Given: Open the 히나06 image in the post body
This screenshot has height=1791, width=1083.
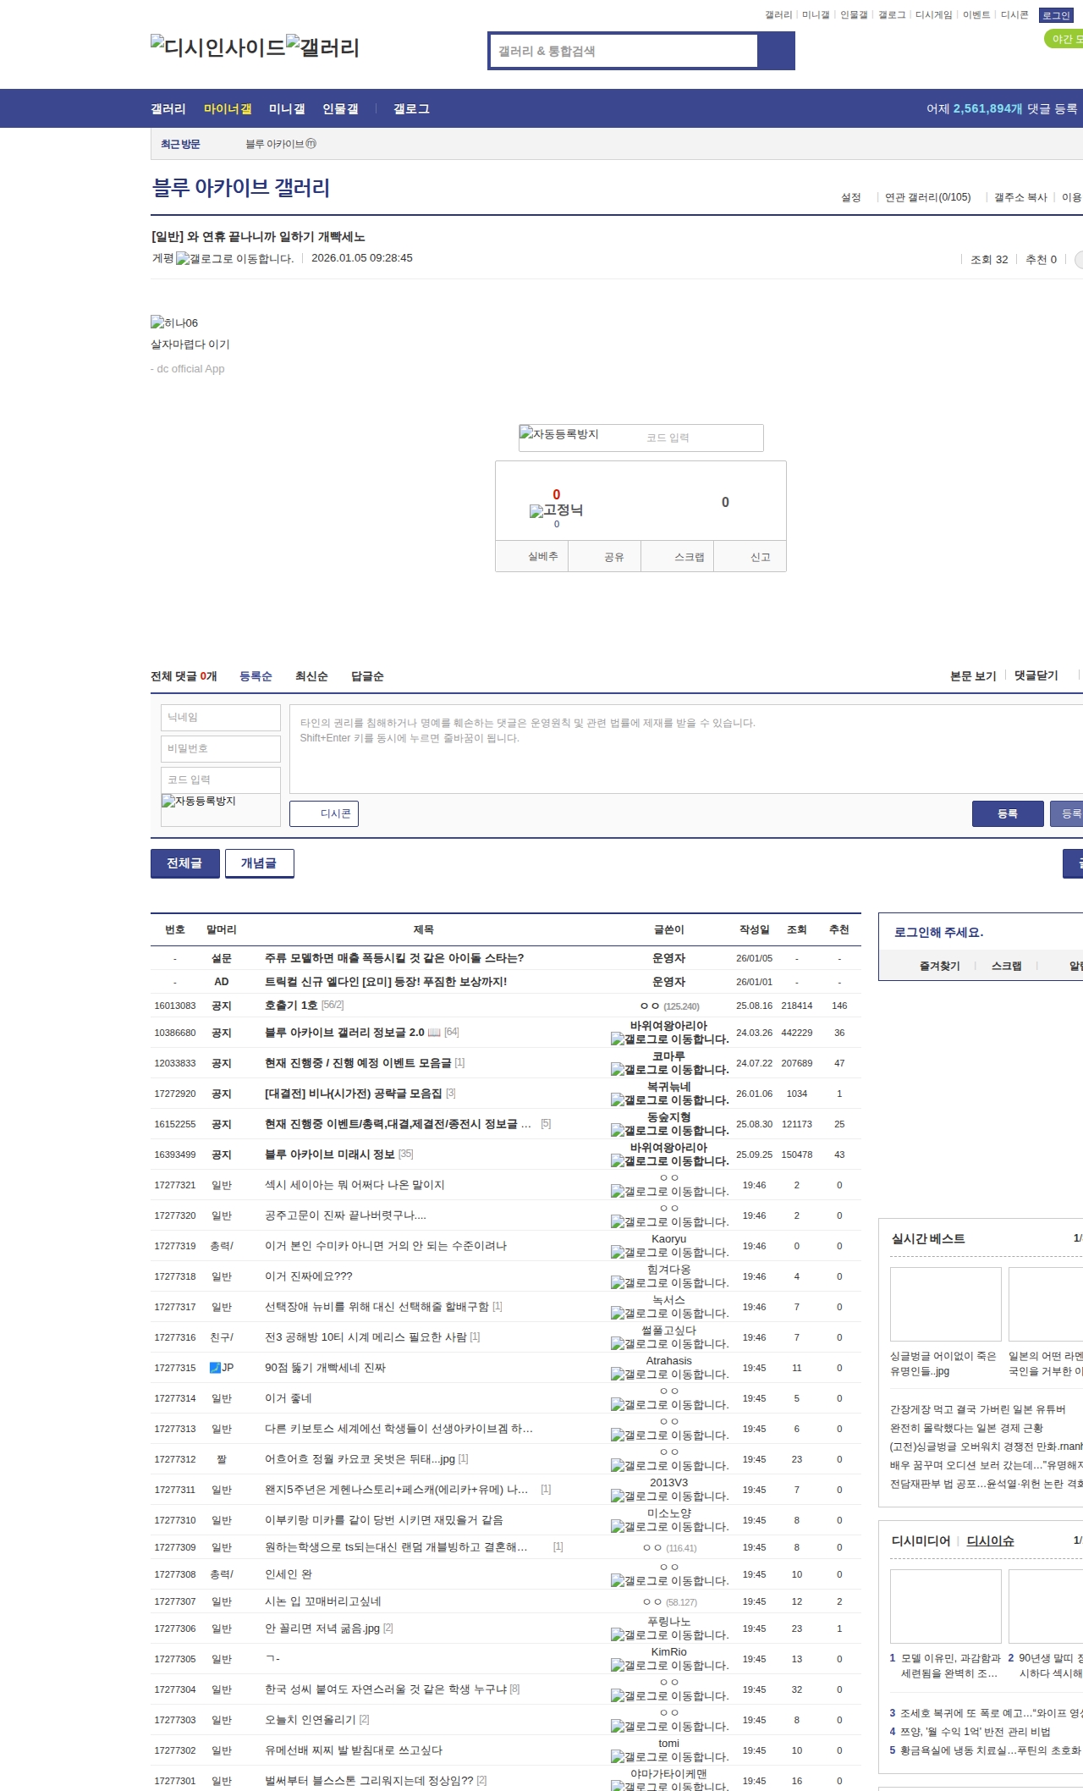Looking at the screenshot, I should 174,322.
